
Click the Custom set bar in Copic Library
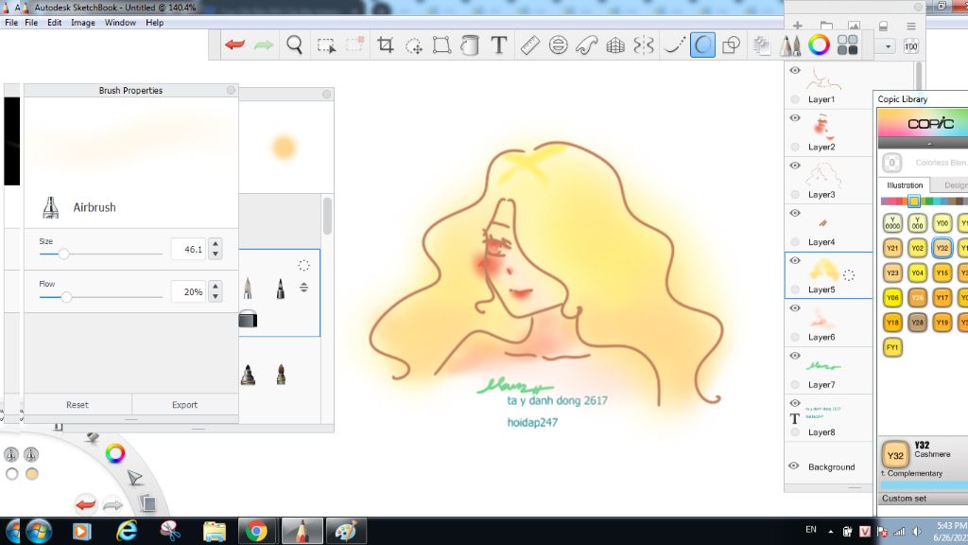point(923,498)
